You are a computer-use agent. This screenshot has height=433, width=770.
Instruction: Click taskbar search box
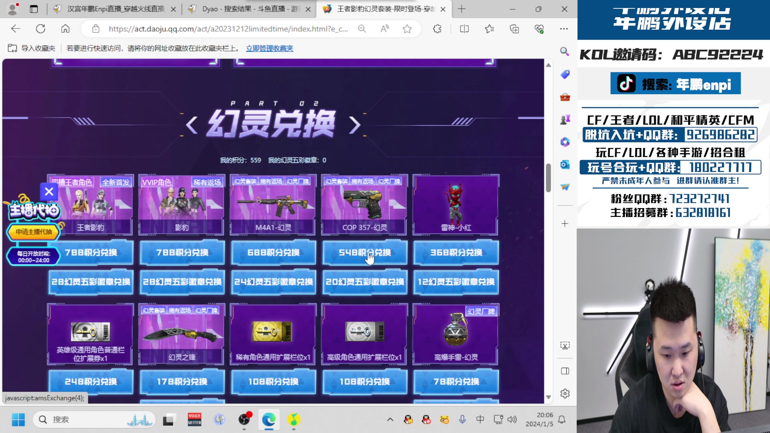(95, 419)
